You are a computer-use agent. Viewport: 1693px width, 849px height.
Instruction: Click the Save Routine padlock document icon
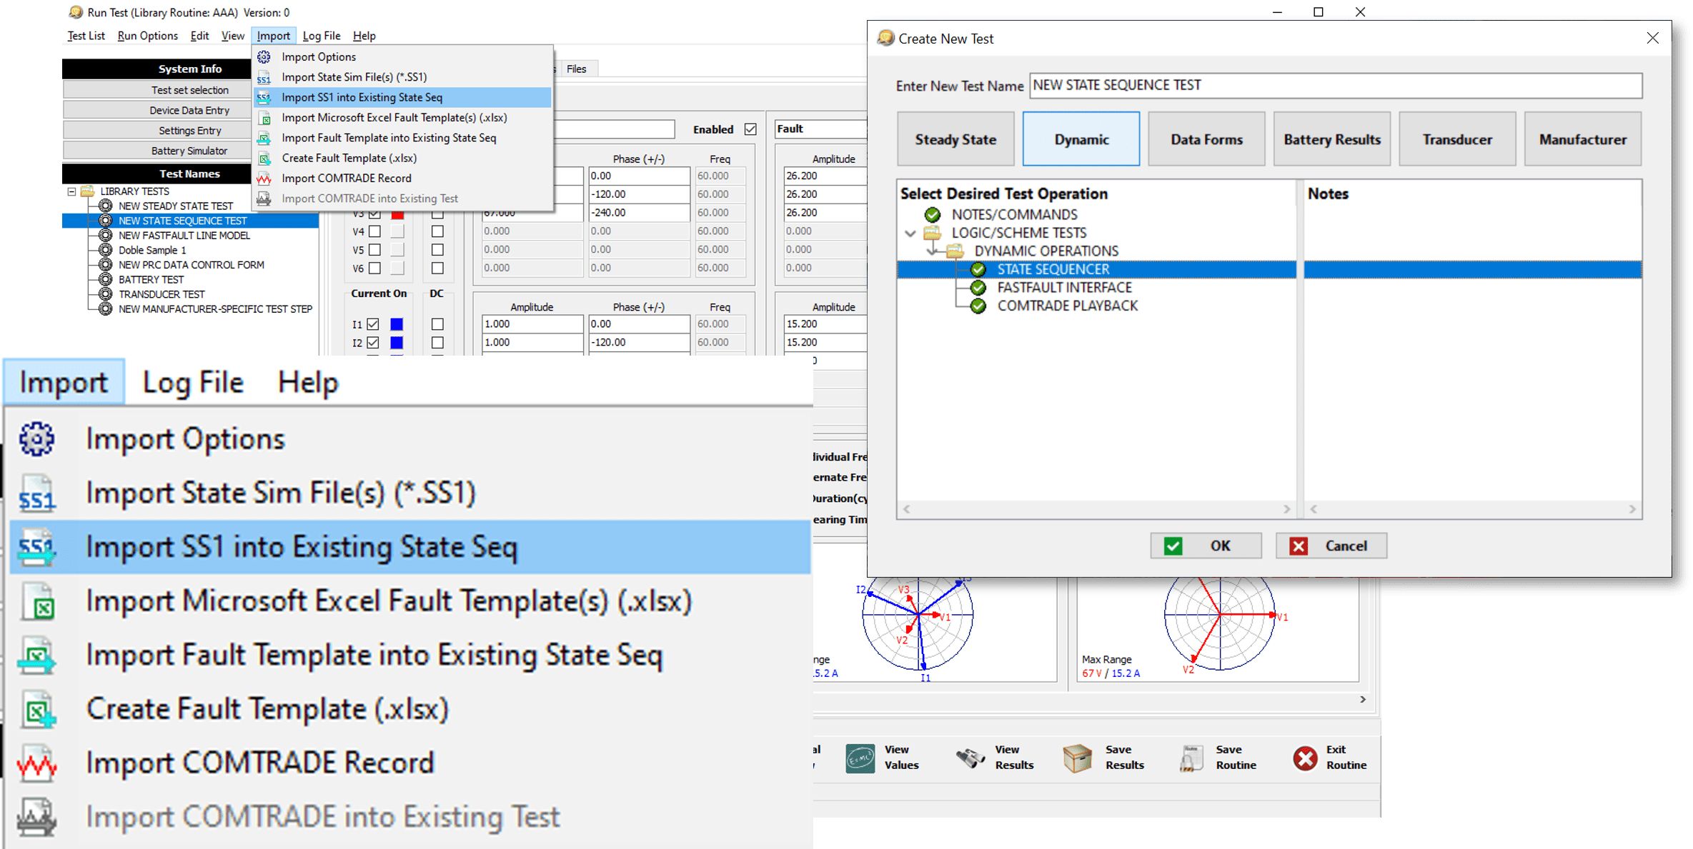1191,758
